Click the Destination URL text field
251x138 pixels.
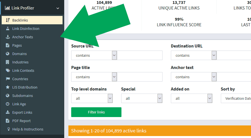pyautogui.click(x=234, y=55)
